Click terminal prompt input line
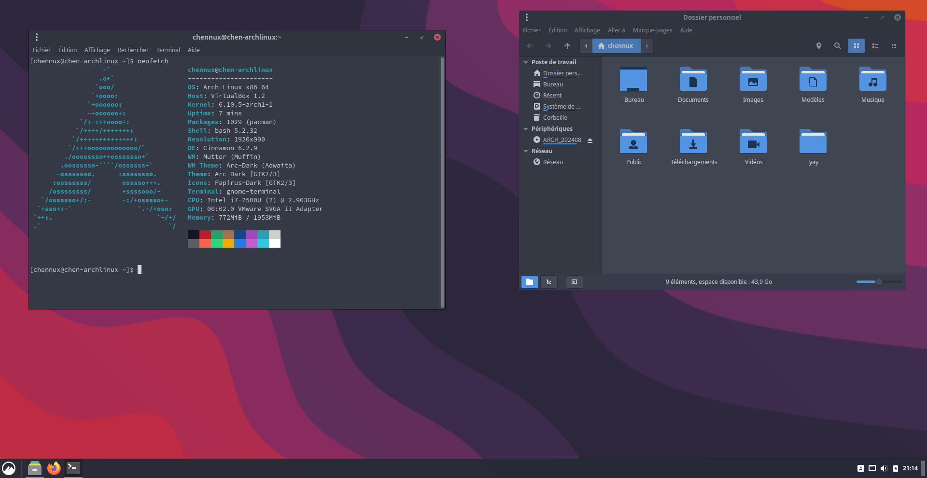Image resolution: width=927 pixels, height=478 pixels. point(85,270)
